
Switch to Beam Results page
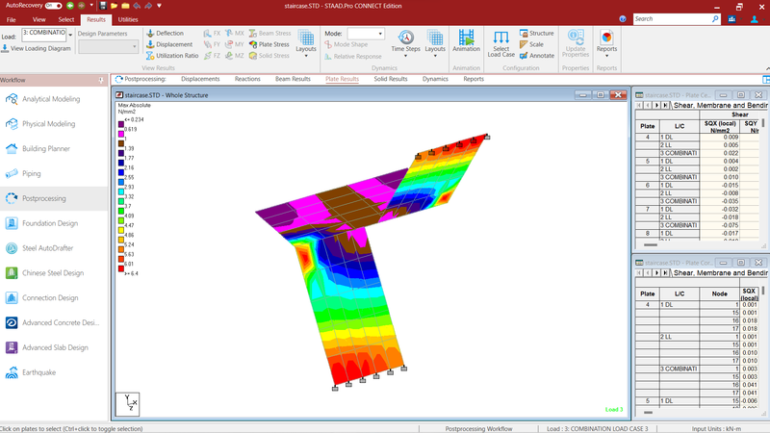(293, 79)
